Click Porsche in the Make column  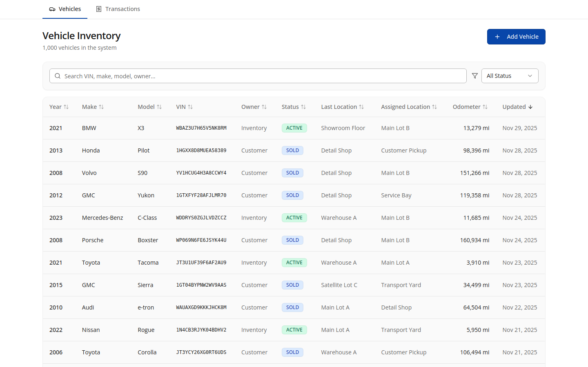[93, 240]
